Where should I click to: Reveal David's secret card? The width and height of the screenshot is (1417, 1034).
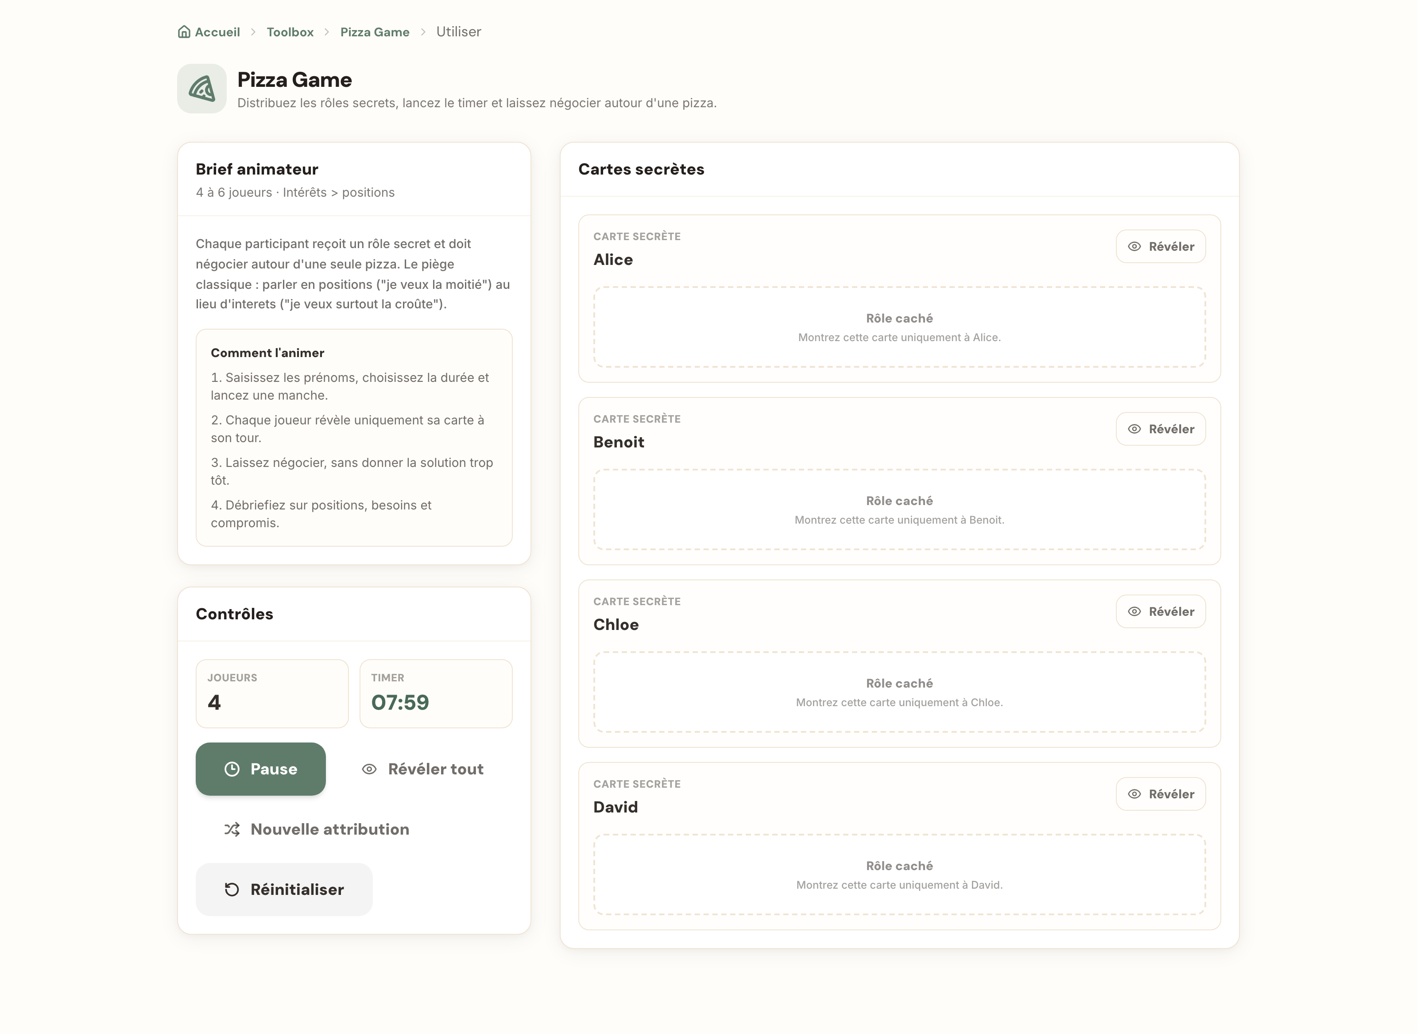pyautogui.click(x=1161, y=793)
